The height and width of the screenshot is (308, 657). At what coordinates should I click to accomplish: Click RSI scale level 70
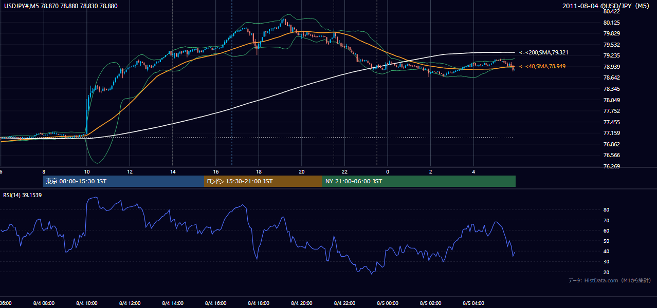pos(607,220)
